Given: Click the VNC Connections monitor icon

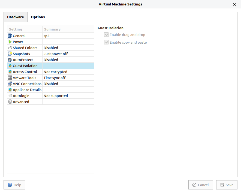Looking at the screenshot, I should pos(10,84).
